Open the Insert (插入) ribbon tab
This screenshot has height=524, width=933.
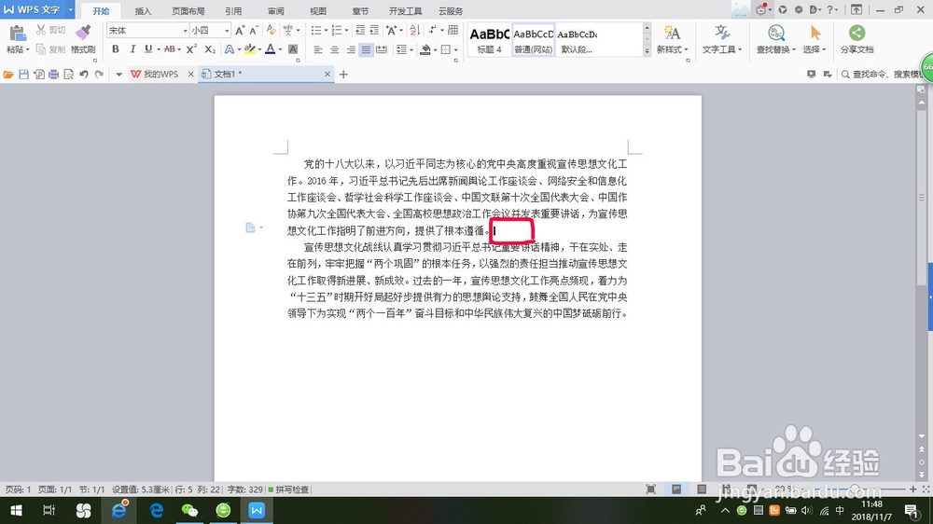[143, 10]
